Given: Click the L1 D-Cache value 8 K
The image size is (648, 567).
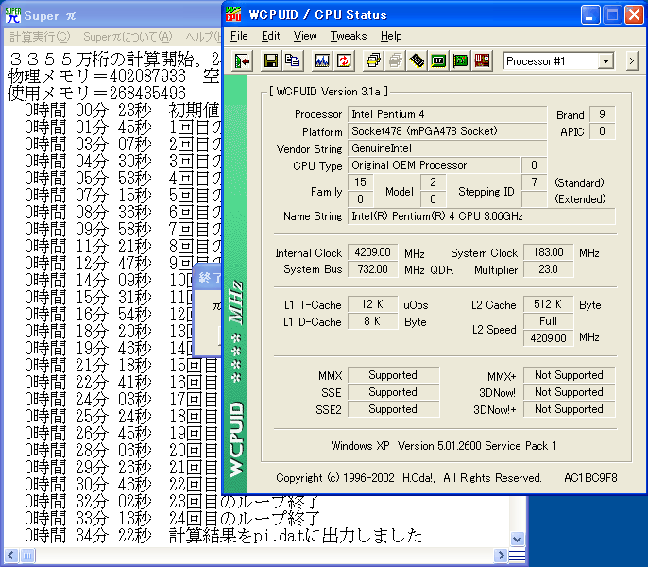Looking at the screenshot, I should tap(373, 321).
